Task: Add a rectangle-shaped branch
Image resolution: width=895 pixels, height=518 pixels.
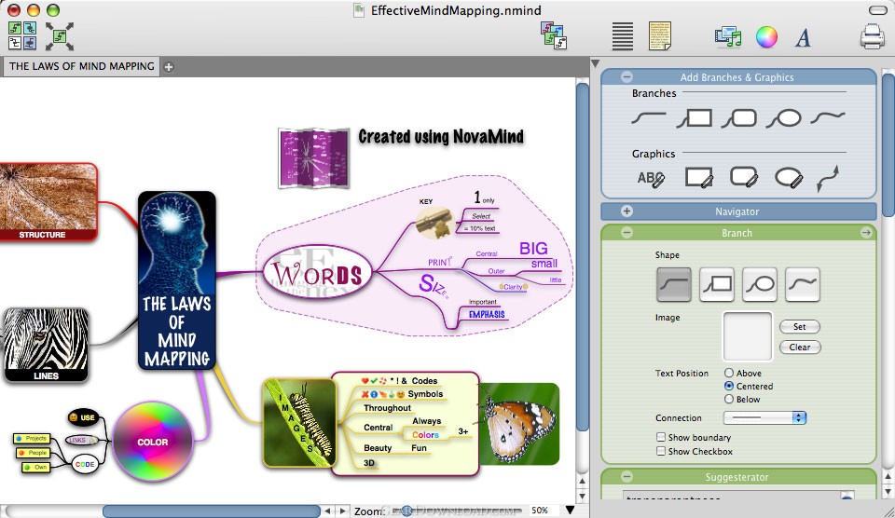Action: click(694, 118)
